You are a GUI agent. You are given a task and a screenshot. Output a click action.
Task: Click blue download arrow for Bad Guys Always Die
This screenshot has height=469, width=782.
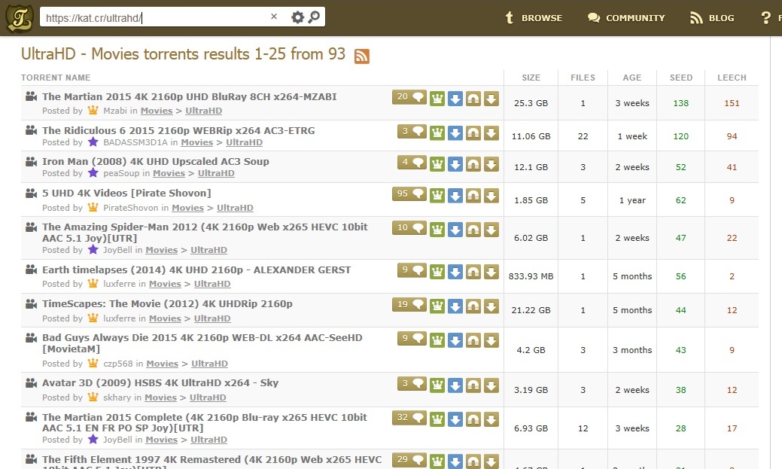coord(455,340)
